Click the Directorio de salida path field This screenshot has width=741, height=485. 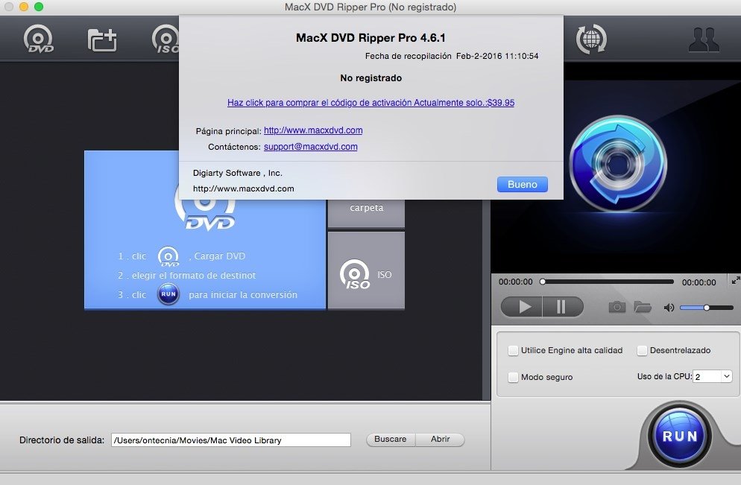(231, 440)
